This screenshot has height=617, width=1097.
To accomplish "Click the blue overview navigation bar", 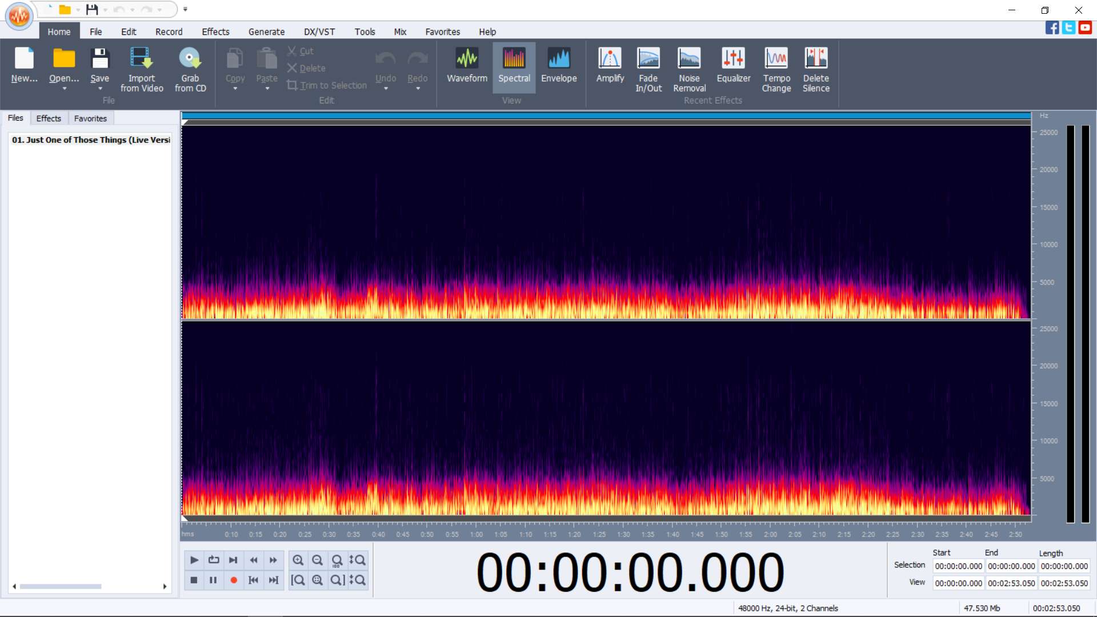I will [606, 116].
